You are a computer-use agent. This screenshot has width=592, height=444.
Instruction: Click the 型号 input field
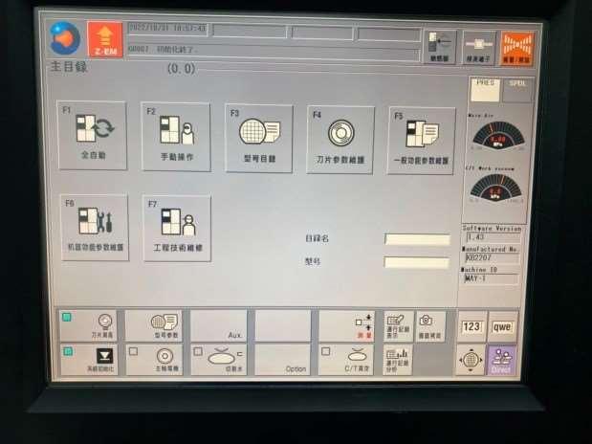pos(417,262)
